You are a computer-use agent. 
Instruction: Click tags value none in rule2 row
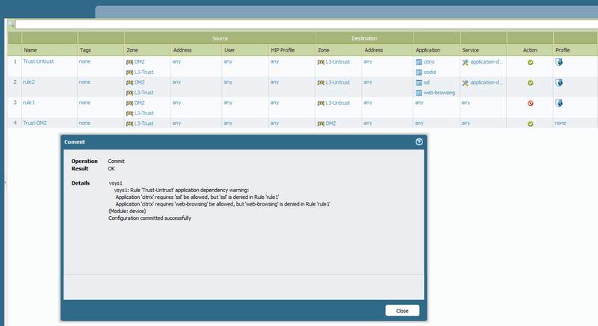(84, 82)
